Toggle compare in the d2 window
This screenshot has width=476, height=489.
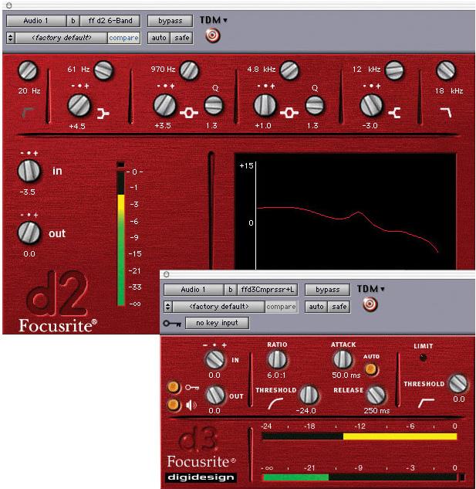(123, 38)
